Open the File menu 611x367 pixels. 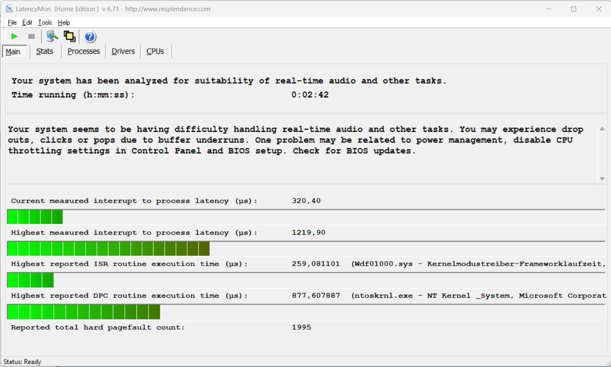12,22
